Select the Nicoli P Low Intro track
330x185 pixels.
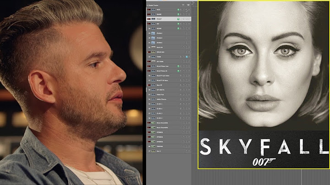[x=163, y=76]
